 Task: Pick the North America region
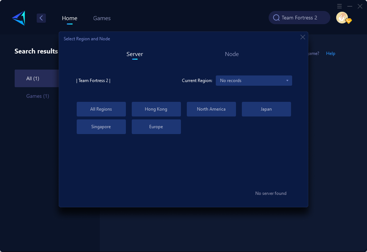(x=211, y=109)
